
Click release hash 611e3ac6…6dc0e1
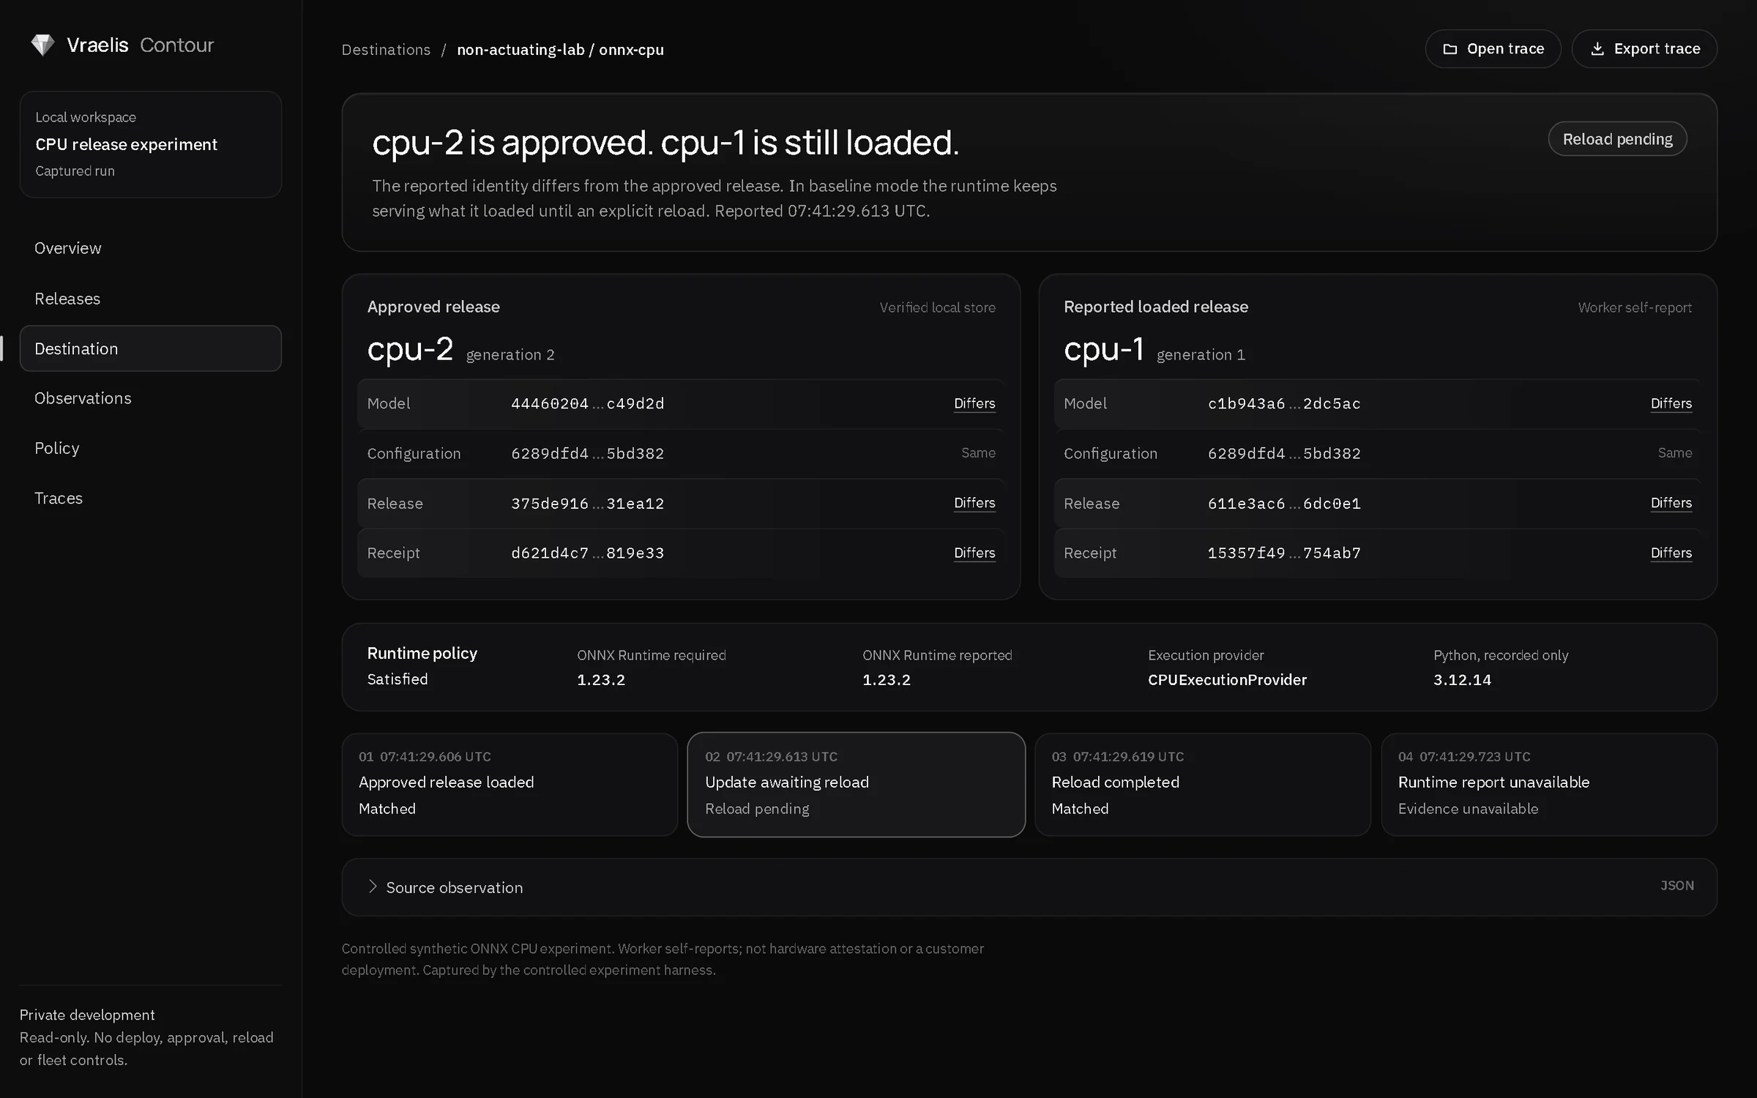[1284, 504]
